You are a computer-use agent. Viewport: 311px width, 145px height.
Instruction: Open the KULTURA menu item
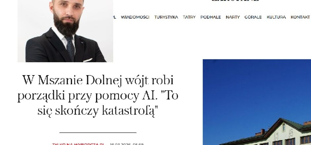[276, 17]
